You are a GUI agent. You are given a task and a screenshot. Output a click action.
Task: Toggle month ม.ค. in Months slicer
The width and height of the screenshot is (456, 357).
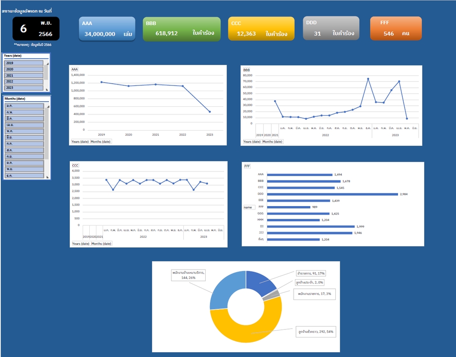click(x=24, y=106)
